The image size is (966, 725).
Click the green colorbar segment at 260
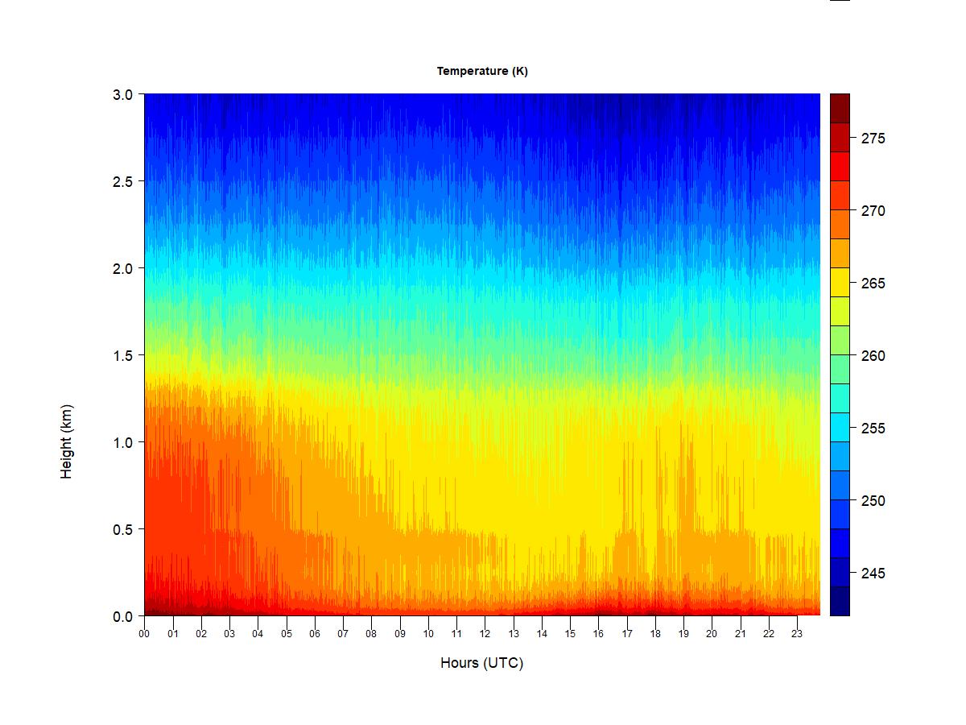point(840,369)
